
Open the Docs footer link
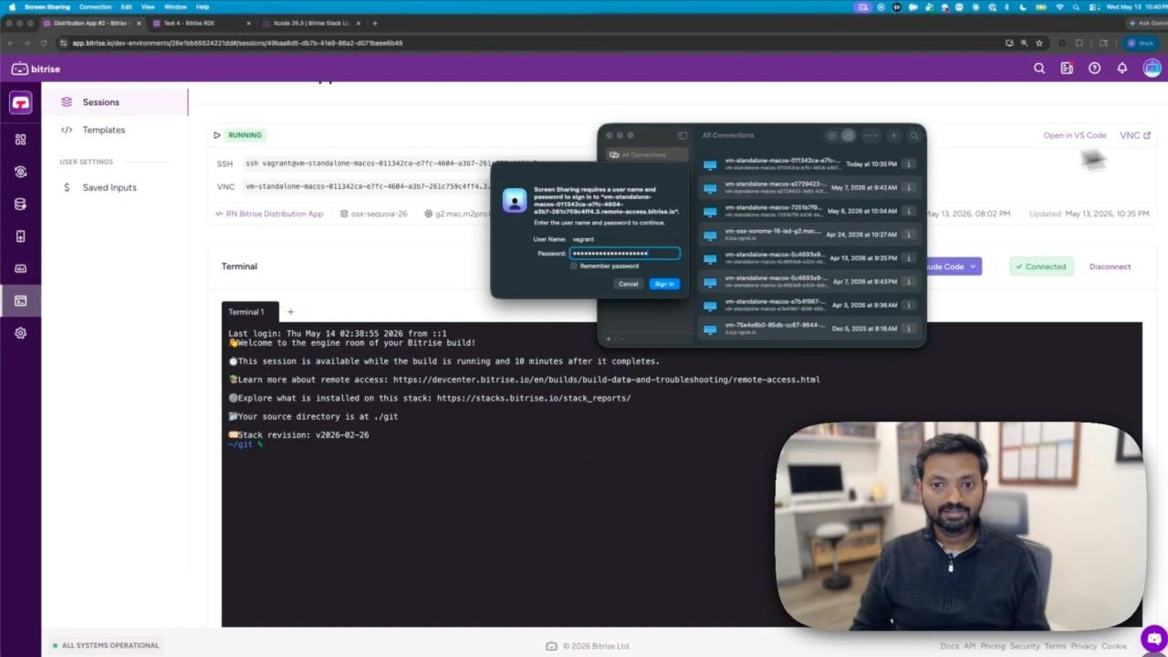coord(949,646)
